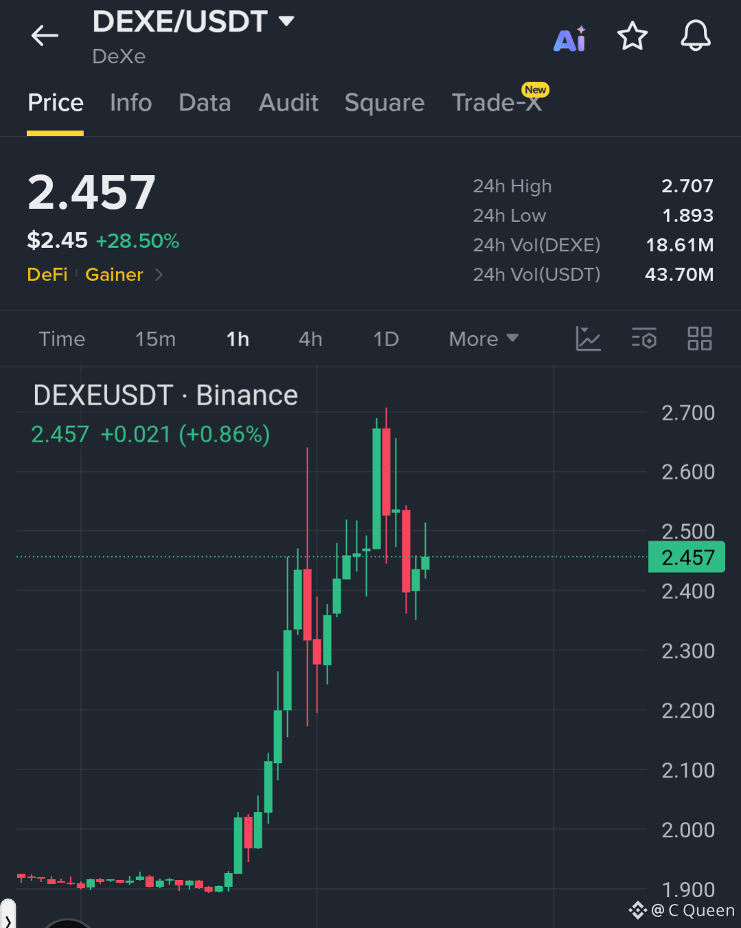
Task: Open chart indicator settings icon
Action: pyautogui.click(x=644, y=339)
